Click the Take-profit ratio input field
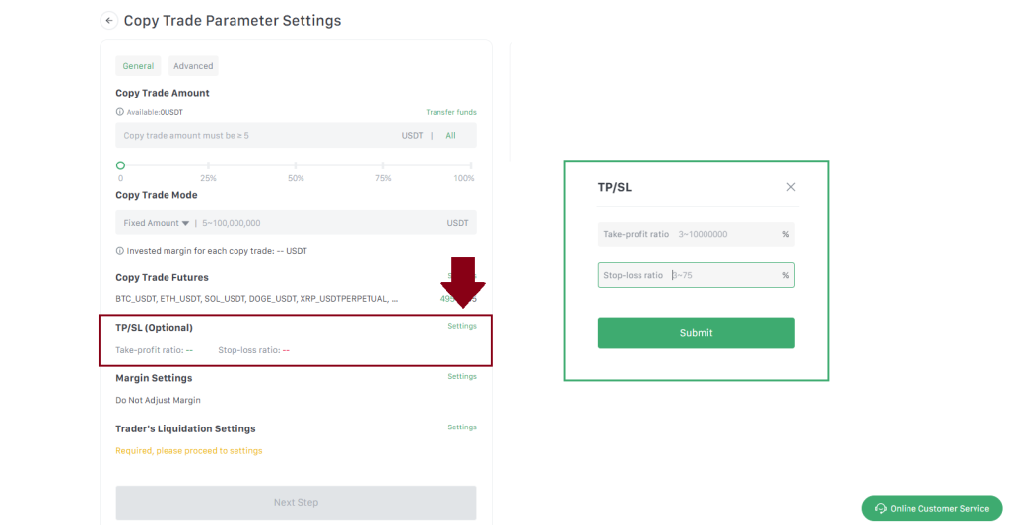 pyautogui.click(x=724, y=234)
